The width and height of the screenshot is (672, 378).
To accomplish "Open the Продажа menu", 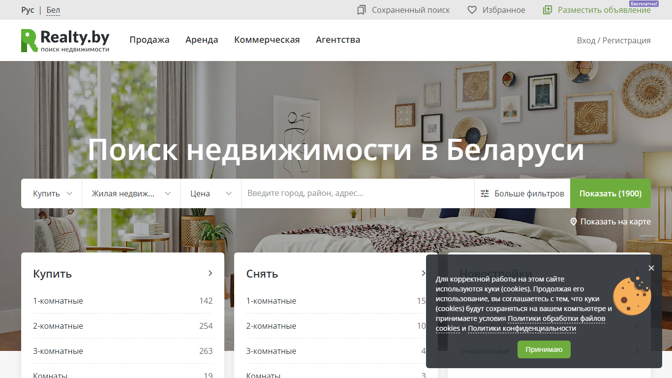I will point(150,40).
